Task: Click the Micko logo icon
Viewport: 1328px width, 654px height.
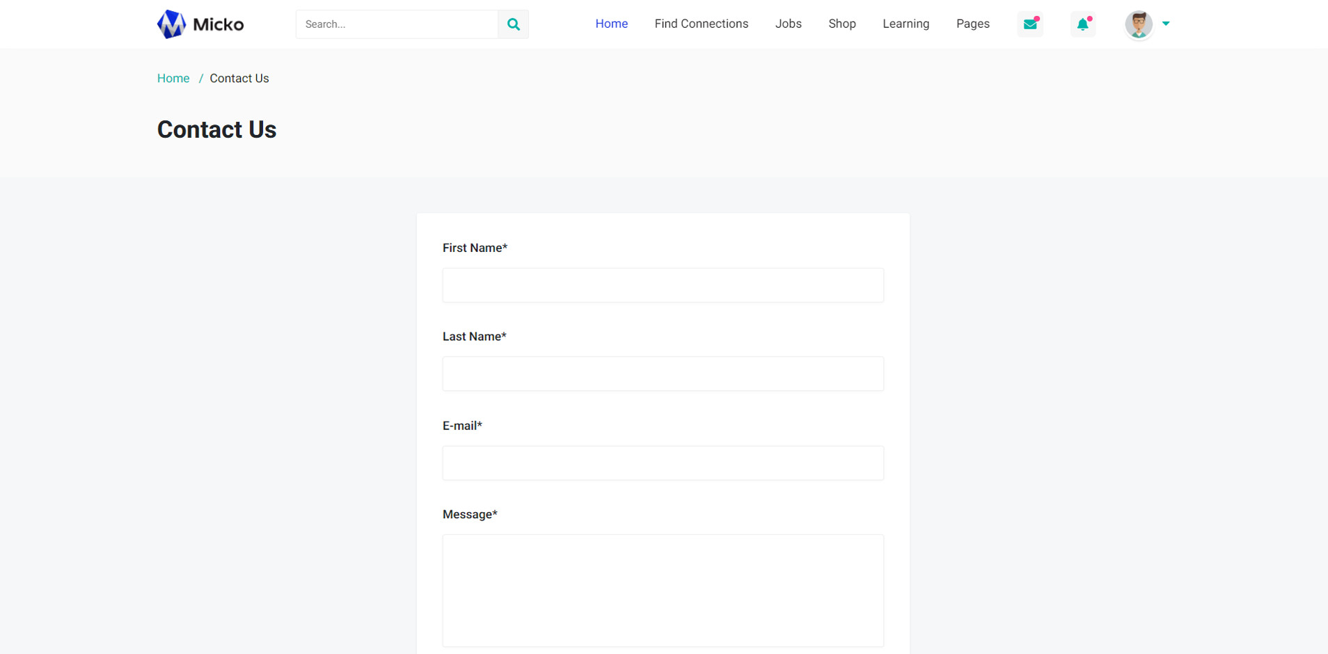Action: [171, 24]
